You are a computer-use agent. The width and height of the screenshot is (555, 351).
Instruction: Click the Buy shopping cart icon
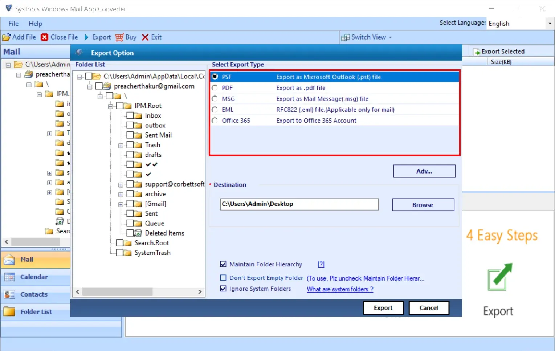tap(119, 37)
